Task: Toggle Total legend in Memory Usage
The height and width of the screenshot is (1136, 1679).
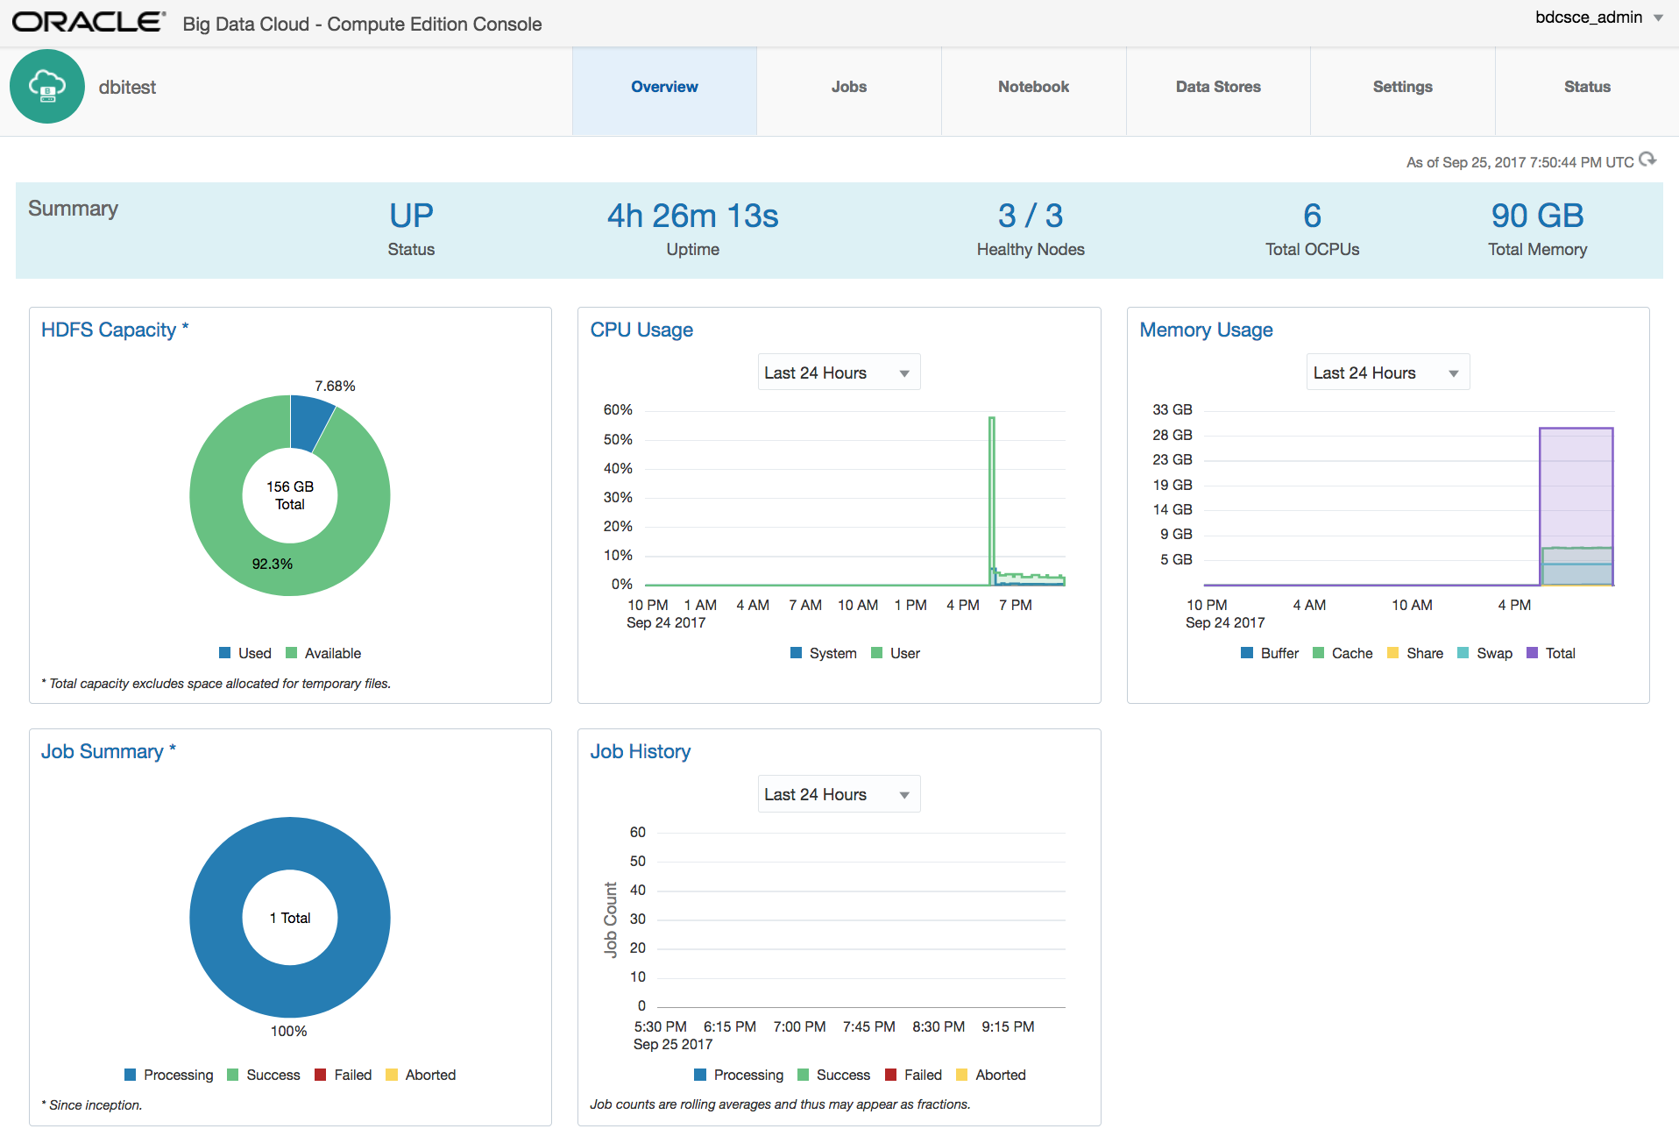Action: click(1551, 653)
